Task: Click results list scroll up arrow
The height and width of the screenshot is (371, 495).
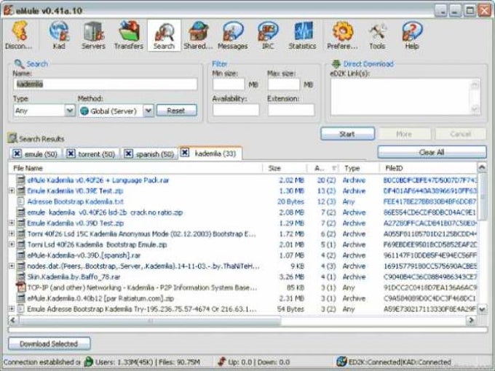Action: click(x=482, y=168)
